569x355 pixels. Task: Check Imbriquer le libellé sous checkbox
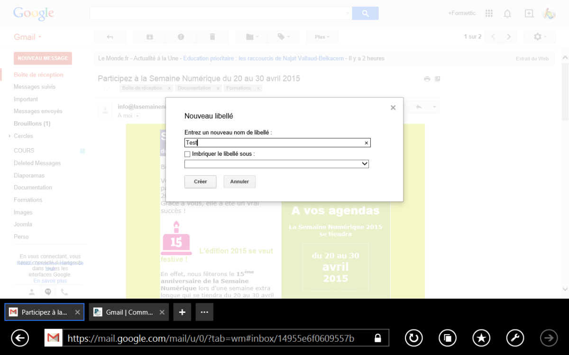(x=187, y=154)
